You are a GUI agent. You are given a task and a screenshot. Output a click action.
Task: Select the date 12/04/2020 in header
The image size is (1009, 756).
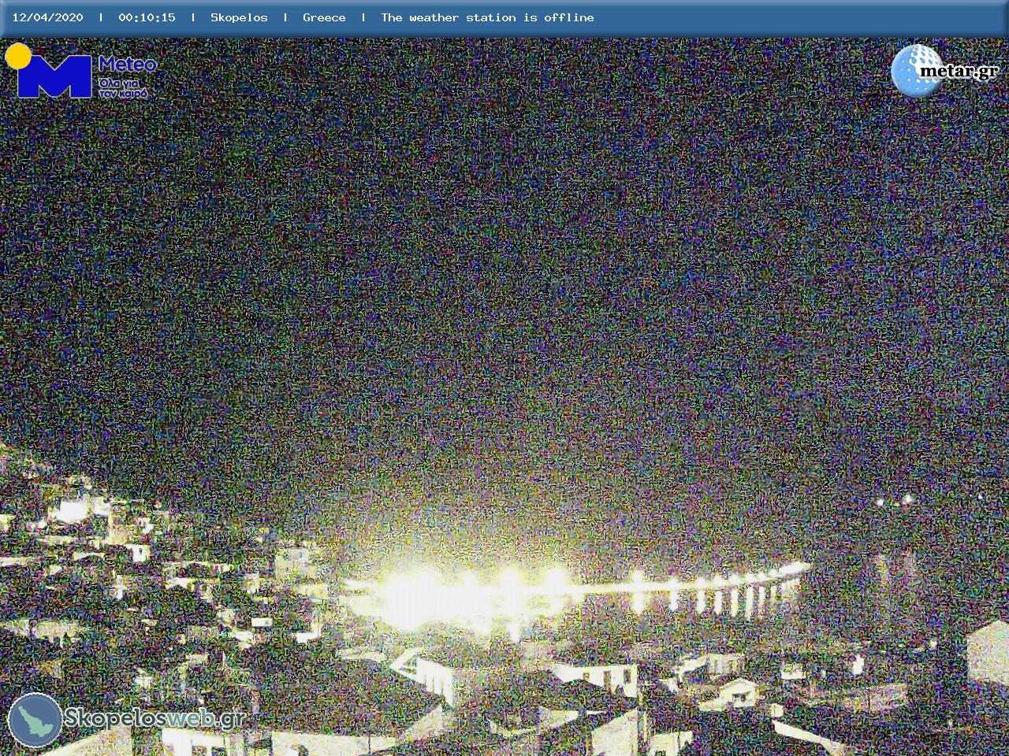[x=47, y=17]
